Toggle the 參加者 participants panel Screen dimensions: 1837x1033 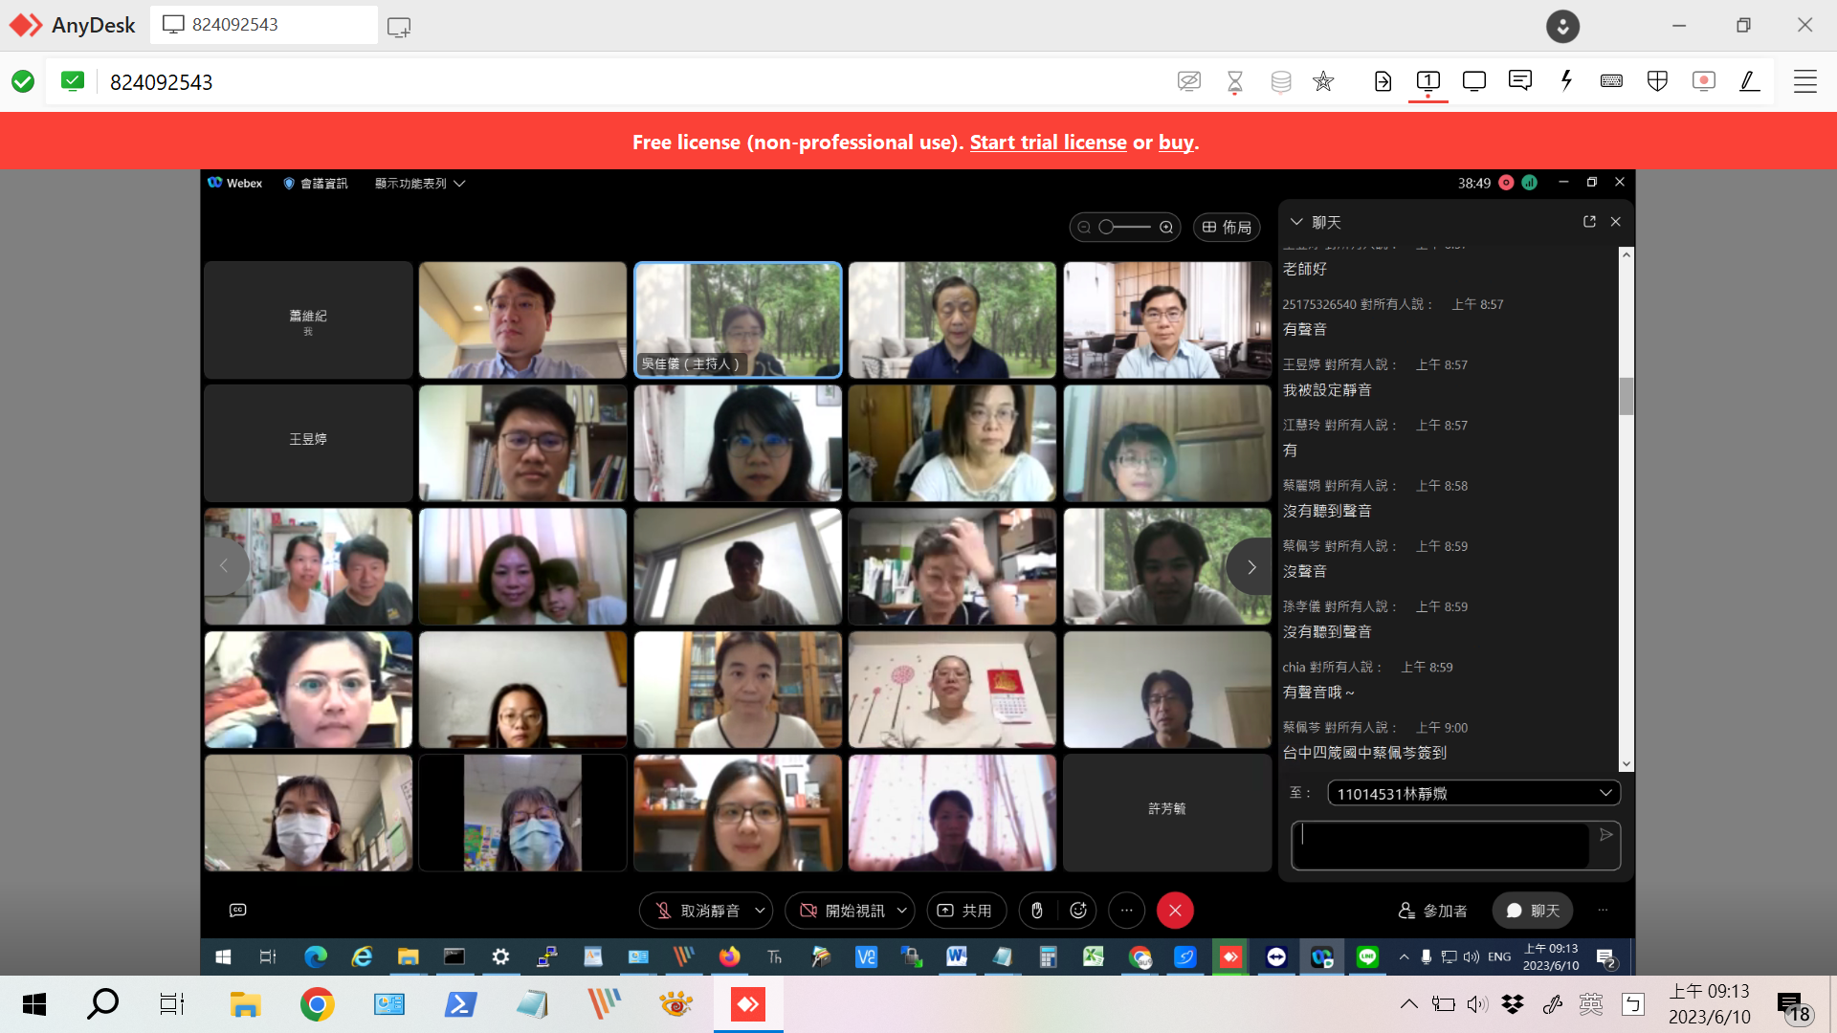(1433, 911)
